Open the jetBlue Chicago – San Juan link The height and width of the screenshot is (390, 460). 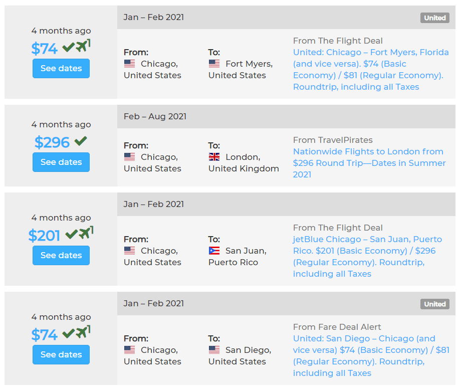367,256
